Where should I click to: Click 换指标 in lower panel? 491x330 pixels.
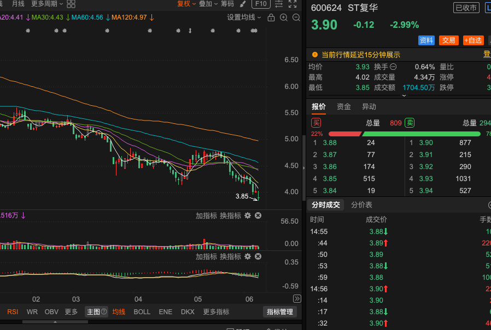230,256
